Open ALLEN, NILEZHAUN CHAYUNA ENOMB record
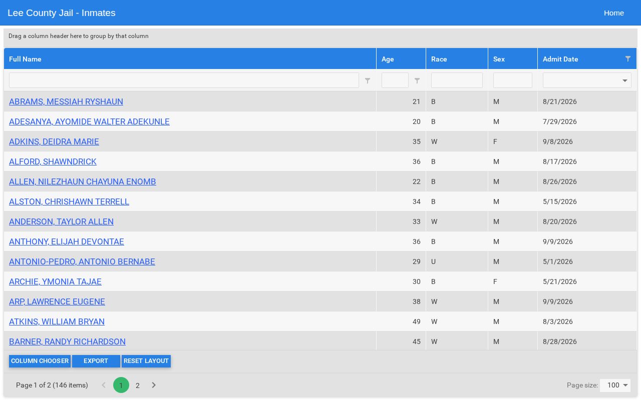The image size is (641, 400). (83, 181)
